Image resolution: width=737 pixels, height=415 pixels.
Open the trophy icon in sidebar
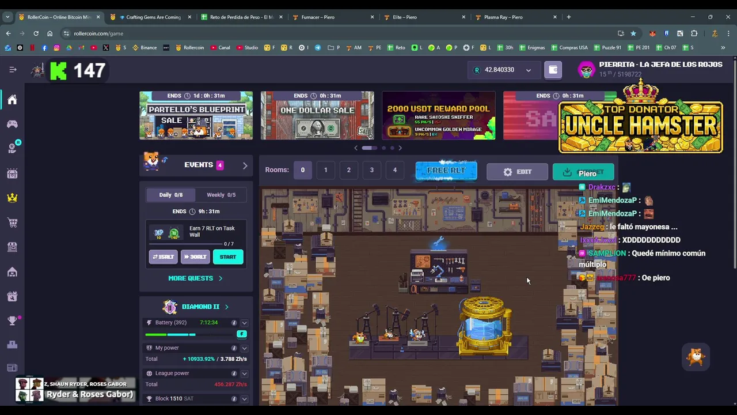(12, 320)
